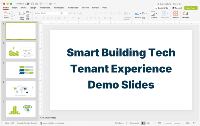Click the Record button at top right
The width and height of the screenshot is (200, 126).
(x=177, y=8)
